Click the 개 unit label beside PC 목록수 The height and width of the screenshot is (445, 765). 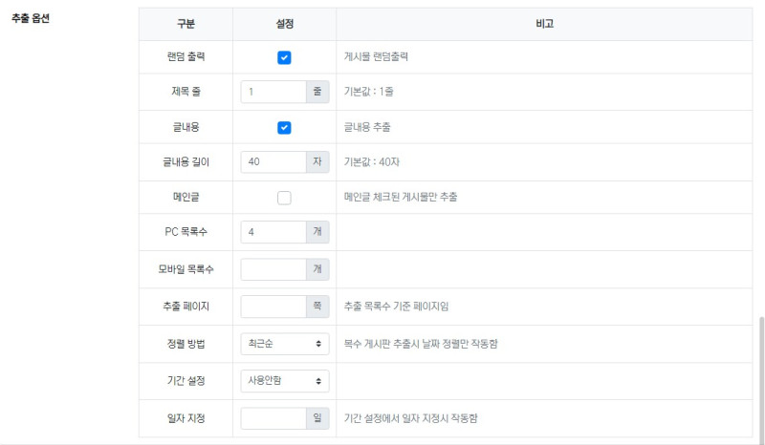click(317, 232)
